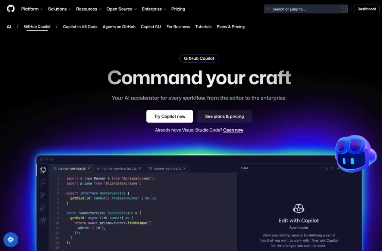Click the GitHub logo
The image size is (382, 251).
pyautogui.click(x=10, y=9)
